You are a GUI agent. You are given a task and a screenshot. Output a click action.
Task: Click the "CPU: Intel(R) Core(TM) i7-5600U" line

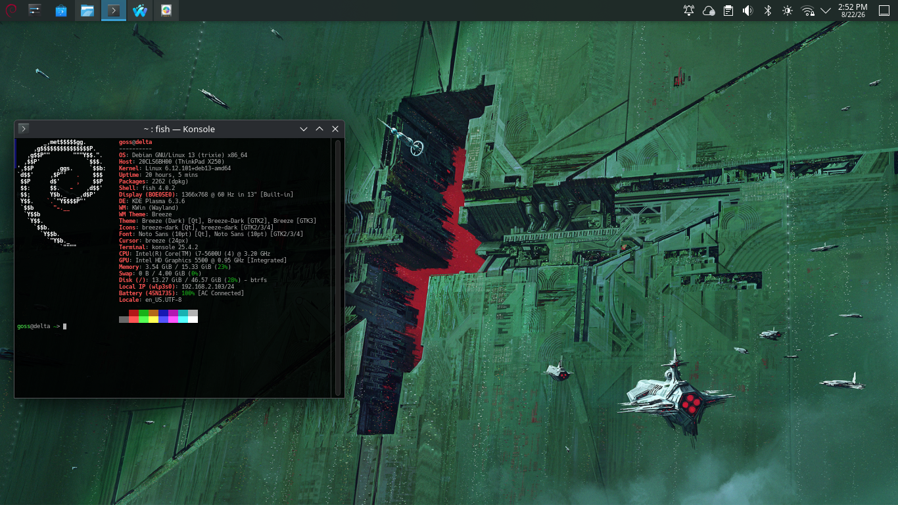[195, 254]
